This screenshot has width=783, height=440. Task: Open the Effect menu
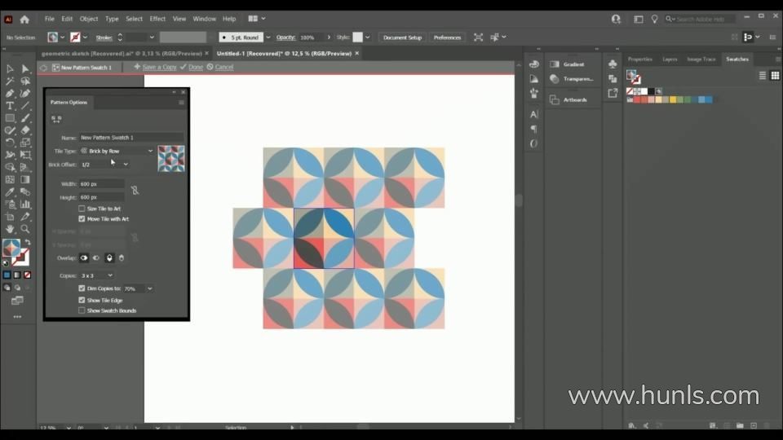tap(157, 19)
